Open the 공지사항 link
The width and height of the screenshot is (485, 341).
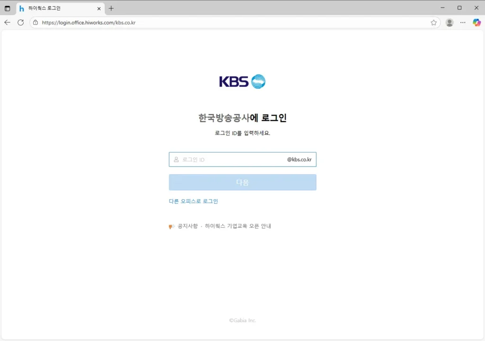click(x=188, y=226)
